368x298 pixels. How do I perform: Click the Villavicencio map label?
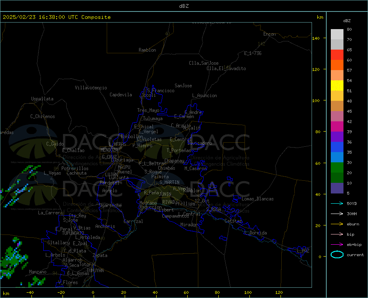click(x=91, y=88)
